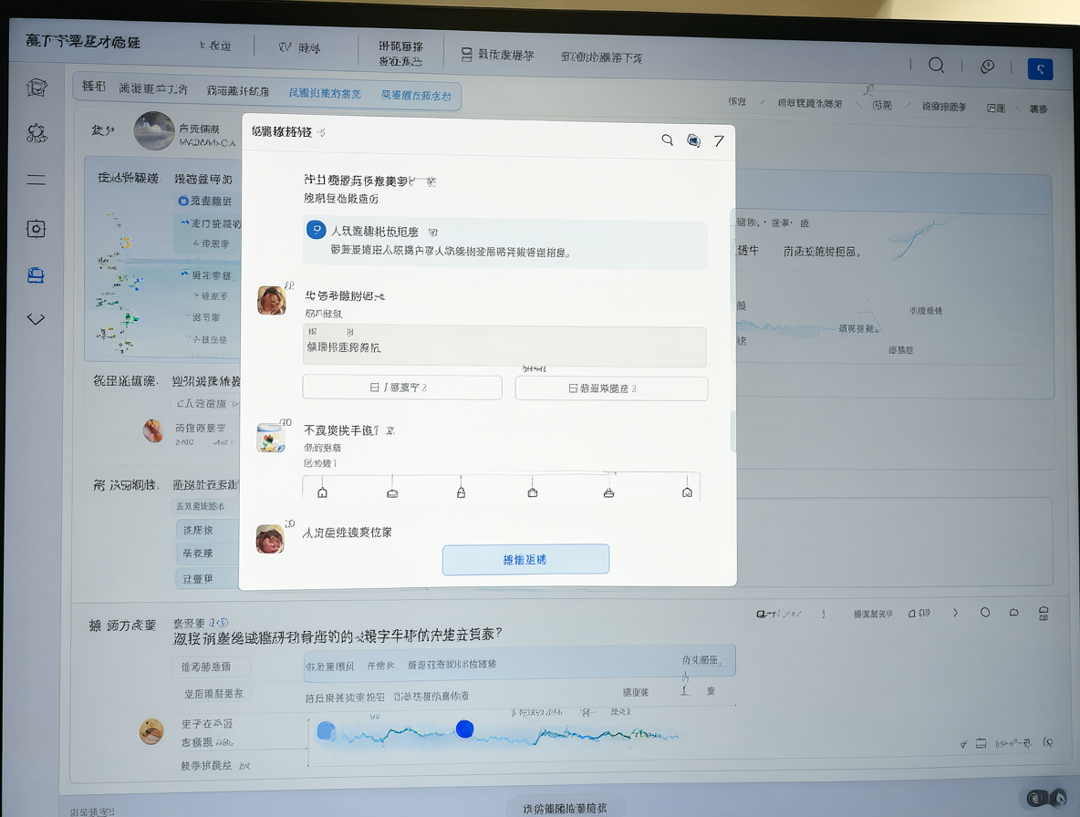Click the printer-like icon ending the bottom toolbar
The image size is (1080, 817).
1044,614
